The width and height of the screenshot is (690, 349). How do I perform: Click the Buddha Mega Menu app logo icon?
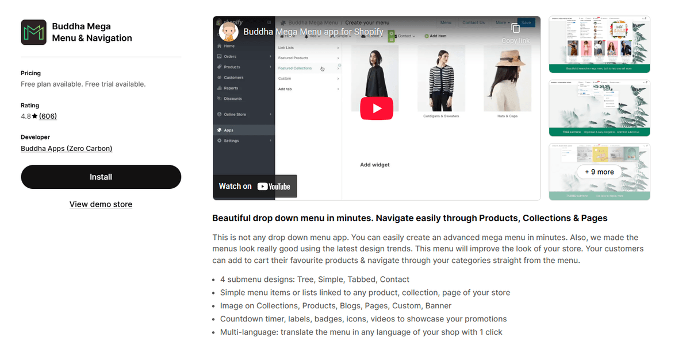pyautogui.click(x=33, y=32)
